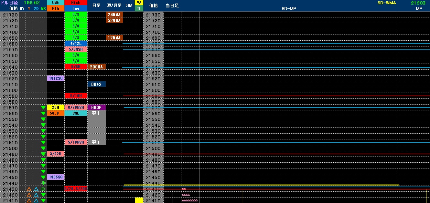Select the red 5/8H cell
The image size is (430, 203).
(x=76, y=67)
